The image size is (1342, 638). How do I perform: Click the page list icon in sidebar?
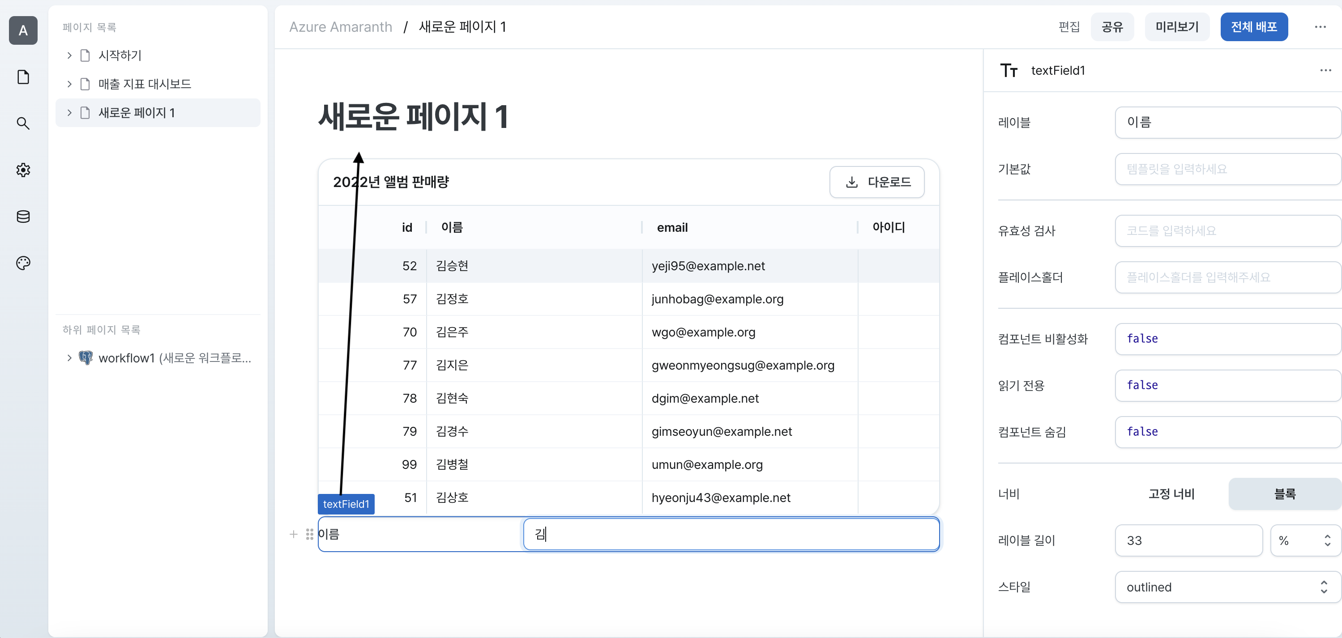(x=23, y=76)
